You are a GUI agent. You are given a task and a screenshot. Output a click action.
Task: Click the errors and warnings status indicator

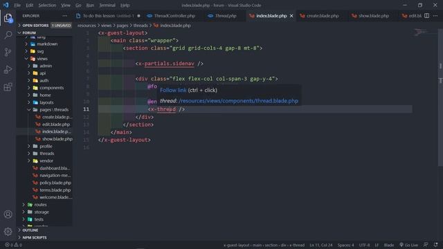click(13, 245)
